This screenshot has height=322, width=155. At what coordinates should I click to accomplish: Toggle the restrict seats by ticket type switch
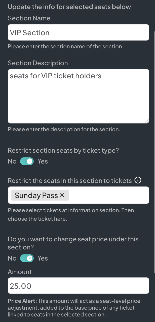click(x=27, y=161)
